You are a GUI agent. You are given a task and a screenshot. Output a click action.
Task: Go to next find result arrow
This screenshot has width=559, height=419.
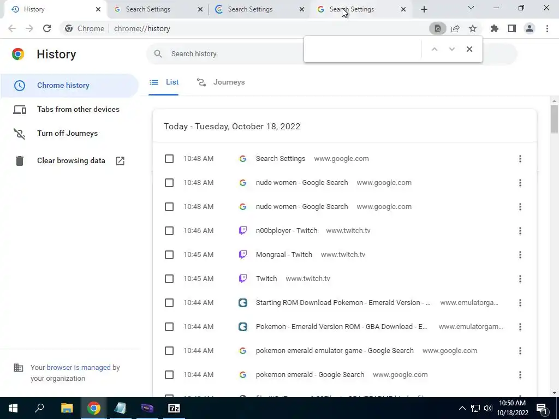(451, 49)
